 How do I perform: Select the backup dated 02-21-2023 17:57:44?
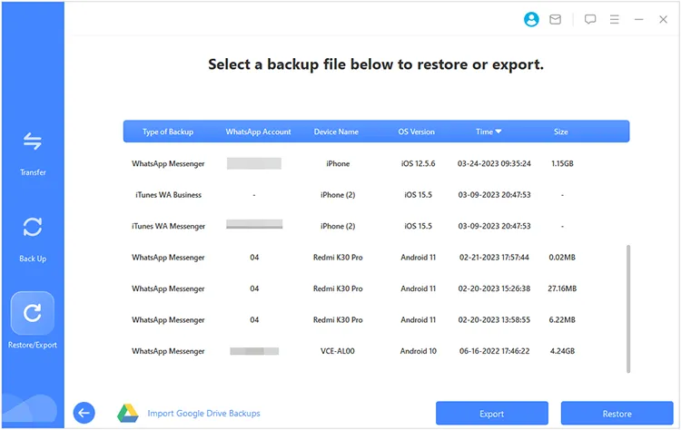[x=376, y=258]
